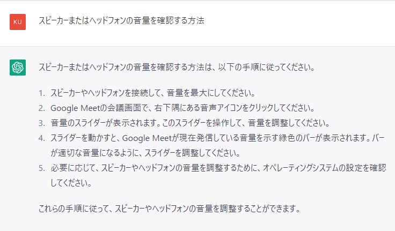Image resolution: width=395 pixels, height=231 pixels.
Task: Click step 3 about 音量のスライダーが表示されます
Action: tap(190, 123)
